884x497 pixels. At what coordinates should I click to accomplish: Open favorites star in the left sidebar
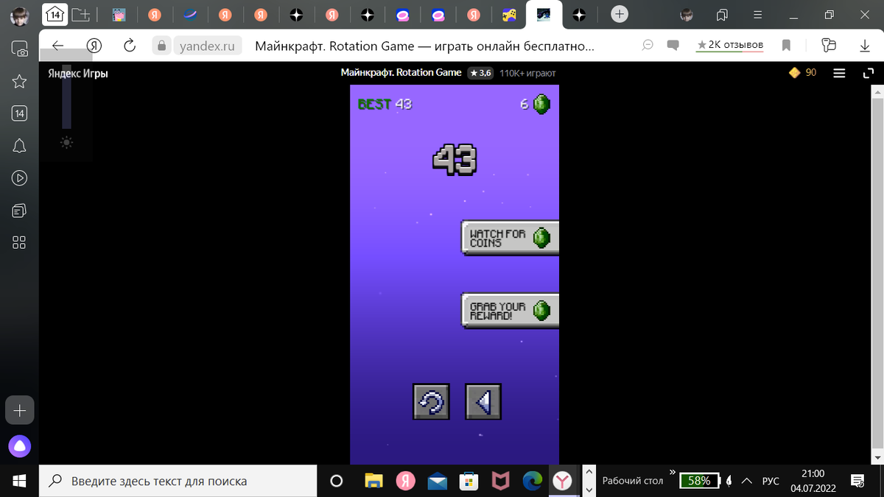point(20,81)
